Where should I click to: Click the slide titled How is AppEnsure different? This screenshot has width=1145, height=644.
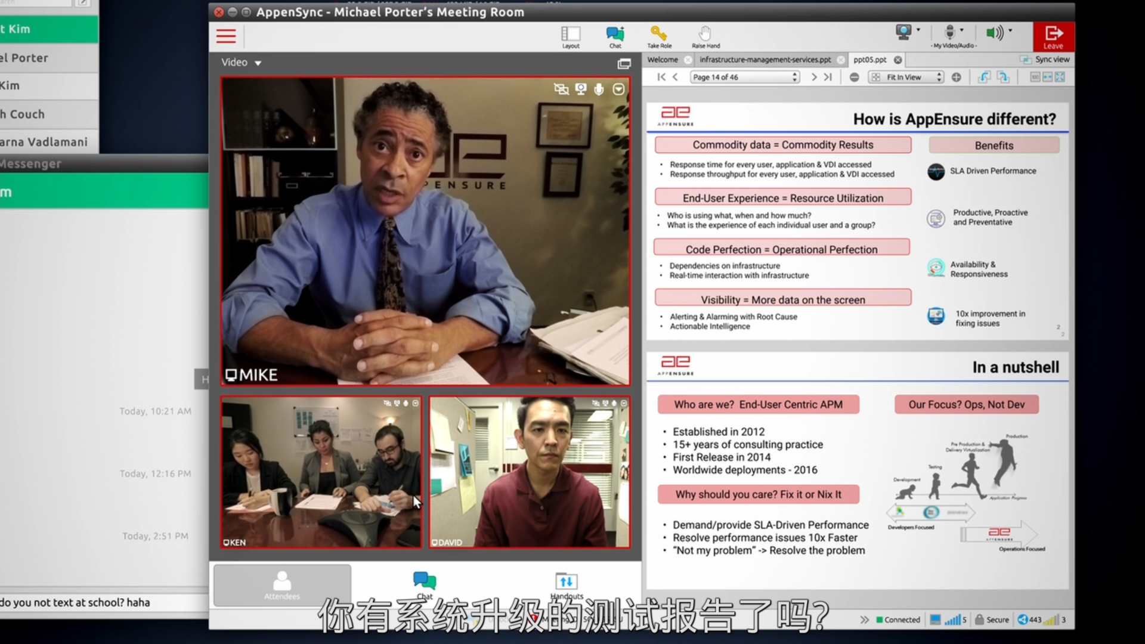pyautogui.click(x=858, y=221)
